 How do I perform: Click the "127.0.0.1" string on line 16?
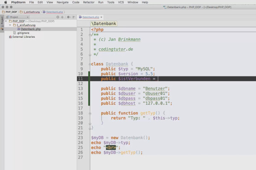pos(156,103)
